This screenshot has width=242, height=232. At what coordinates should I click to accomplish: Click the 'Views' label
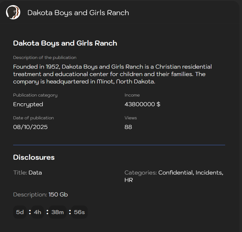131,118
